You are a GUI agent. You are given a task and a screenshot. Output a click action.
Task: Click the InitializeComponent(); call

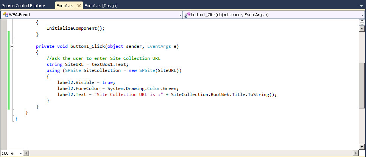point(76,28)
